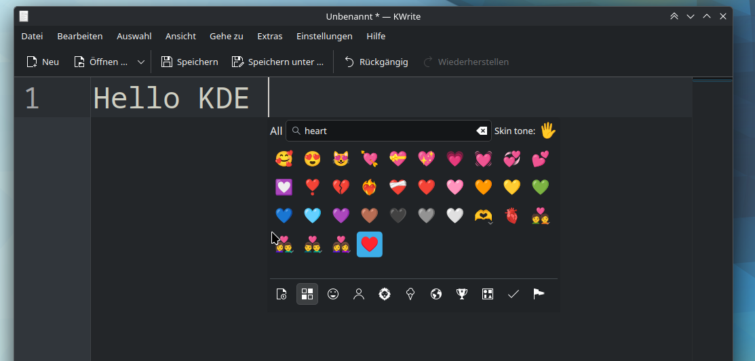This screenshot has height=361, width=755.
Task: Insert the revolving hearts emoji
Action: tap(512, 158)
